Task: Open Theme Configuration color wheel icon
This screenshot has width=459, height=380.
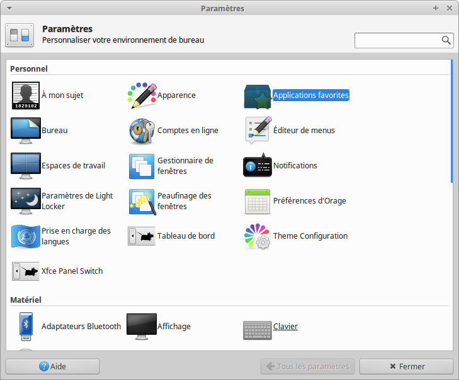Action: tap(258, 236)
